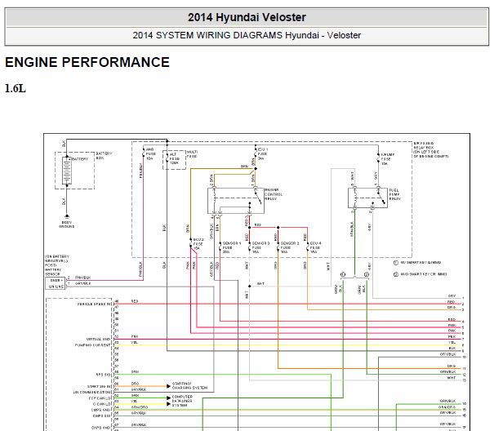Click the 'BODY GROUND' label
The image size is (503, 431).
pos(67,224)
